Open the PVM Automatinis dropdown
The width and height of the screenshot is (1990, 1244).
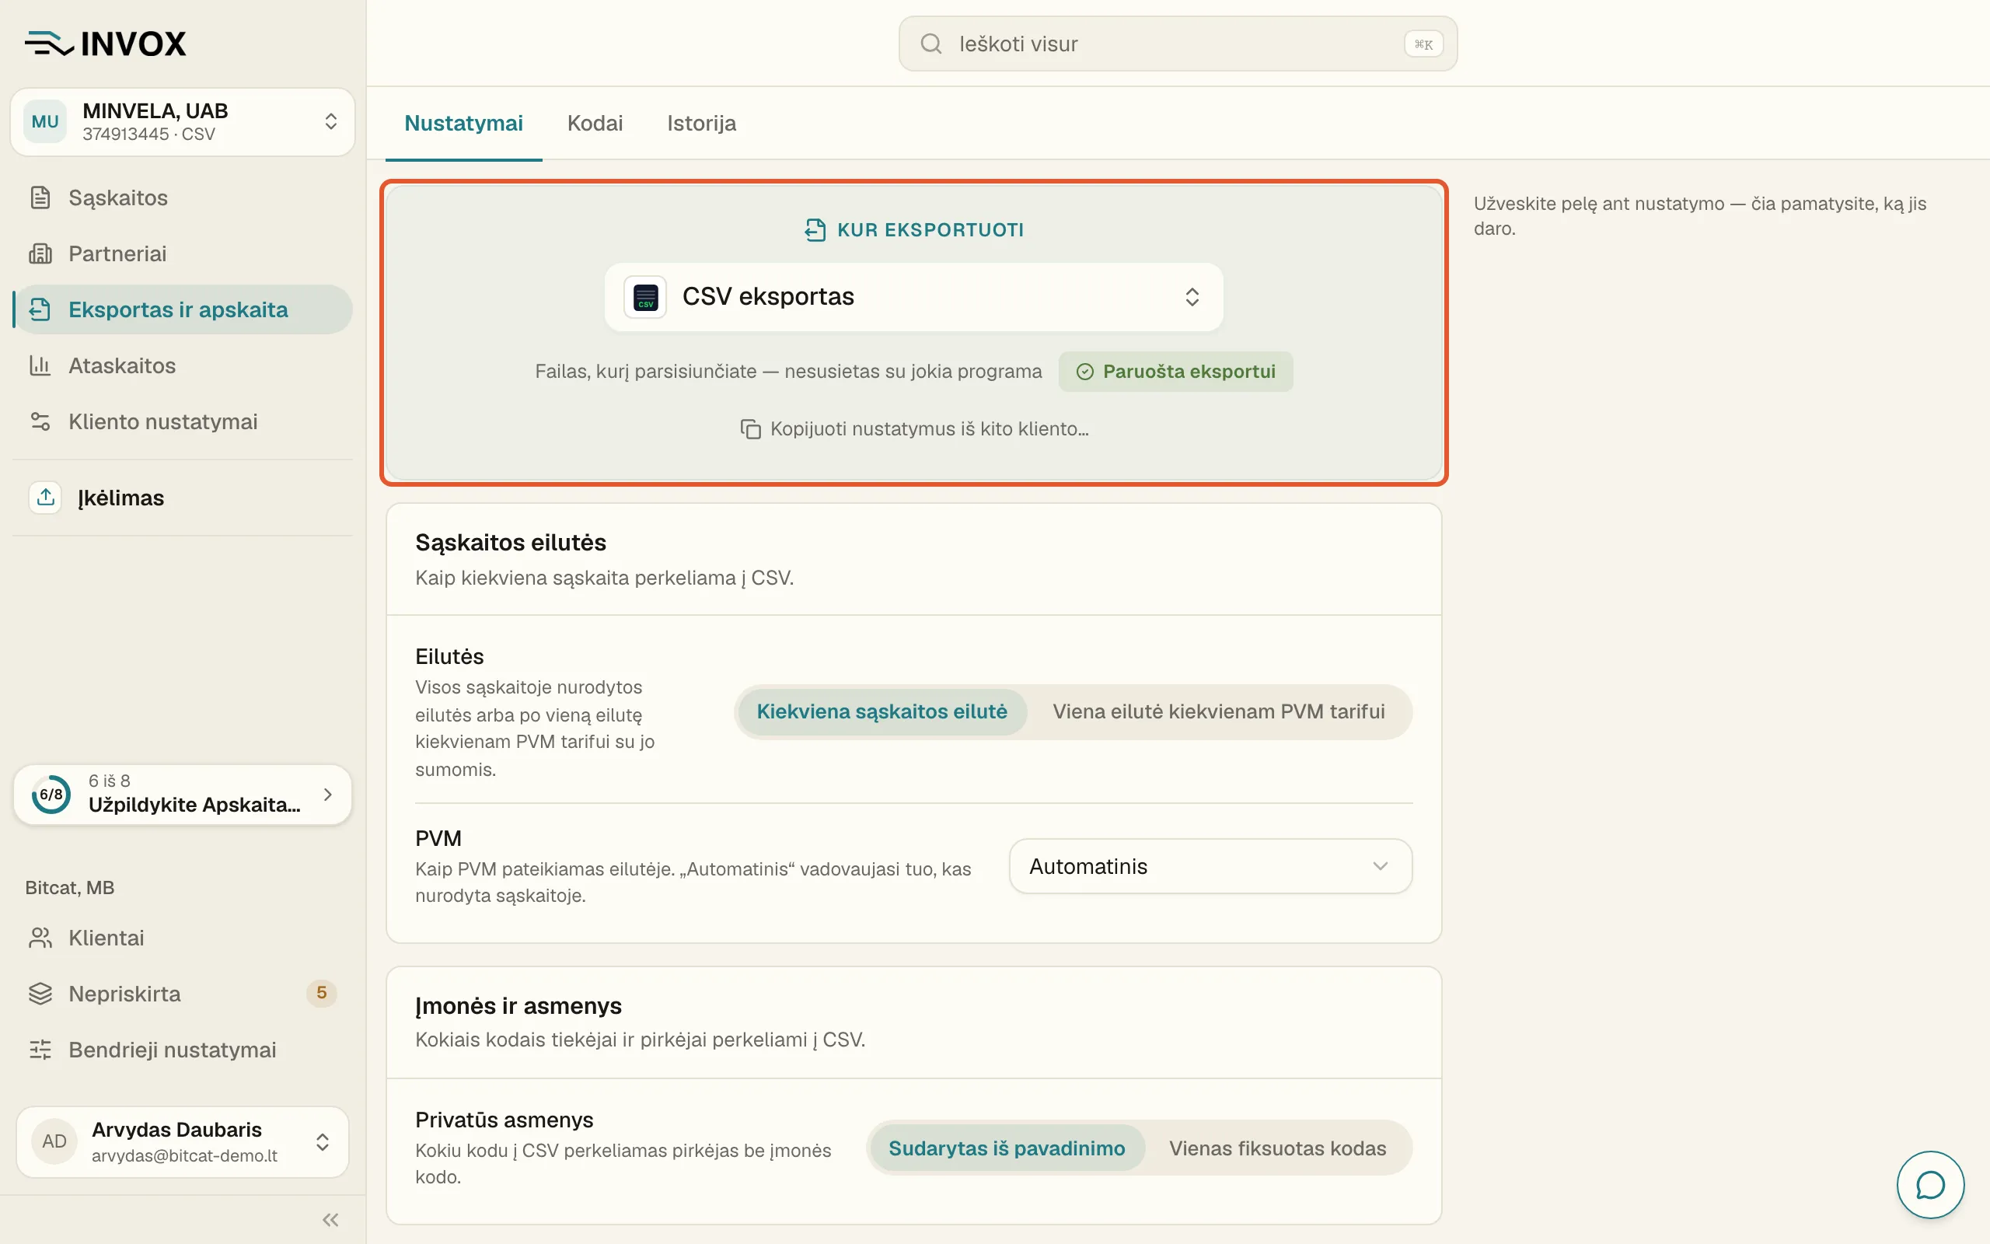pyautogui.click(x=1210, y=866)
